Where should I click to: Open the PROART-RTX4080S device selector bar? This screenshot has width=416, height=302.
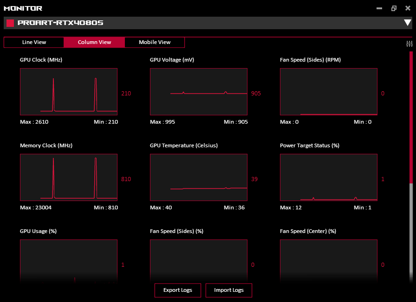tap(204, 23)
